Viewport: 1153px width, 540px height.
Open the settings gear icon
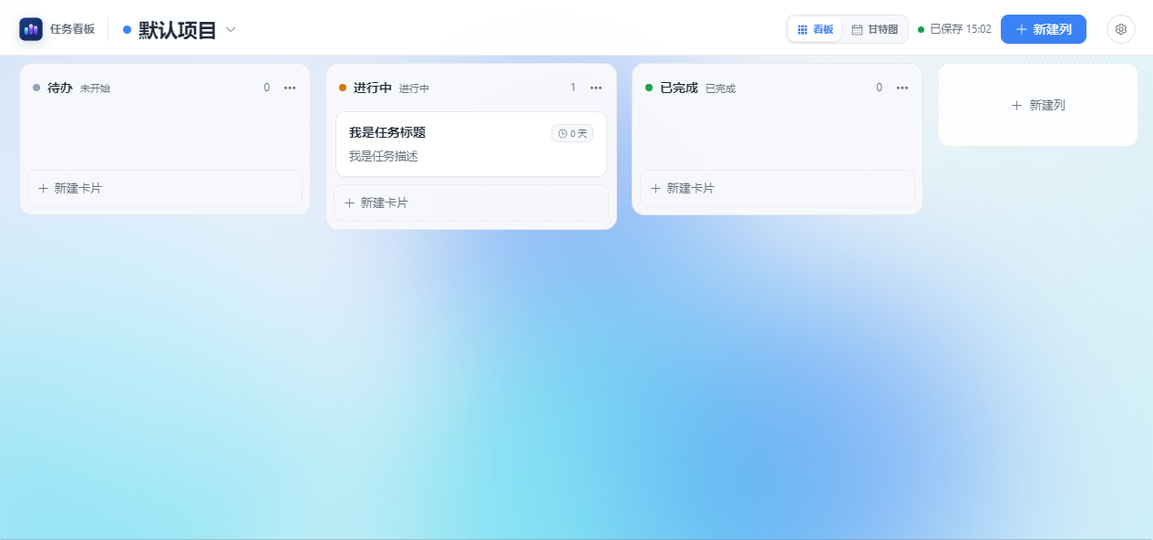1121,29
